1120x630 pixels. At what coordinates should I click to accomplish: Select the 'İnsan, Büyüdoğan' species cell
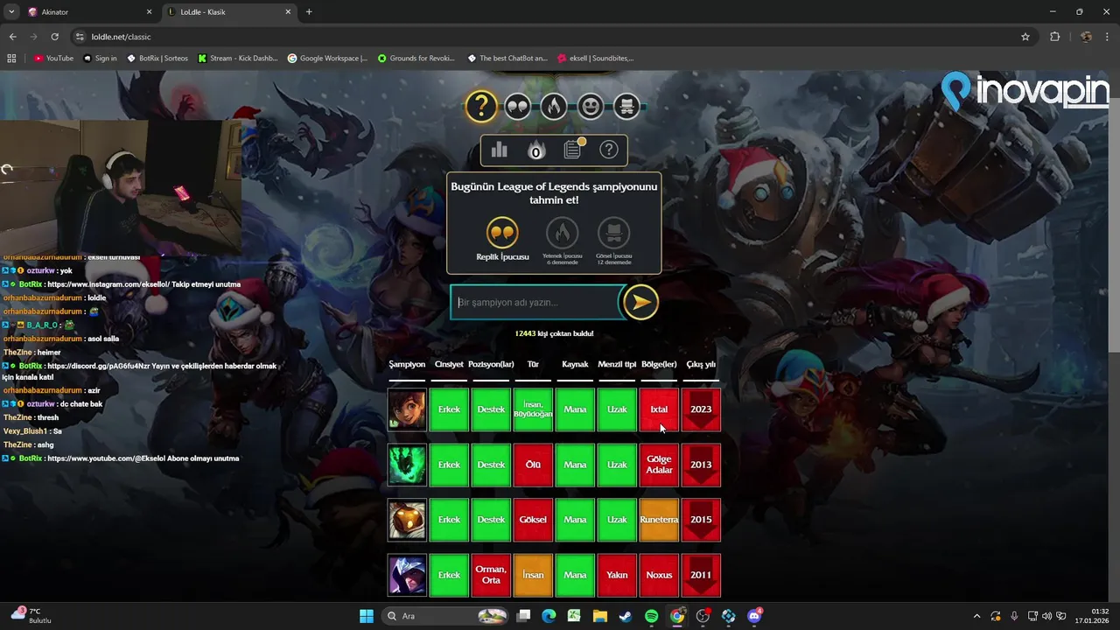pos(533,409)
